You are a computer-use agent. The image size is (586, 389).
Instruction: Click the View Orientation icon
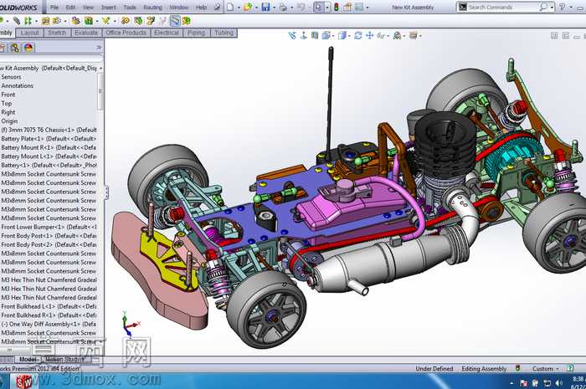point(326,35)
